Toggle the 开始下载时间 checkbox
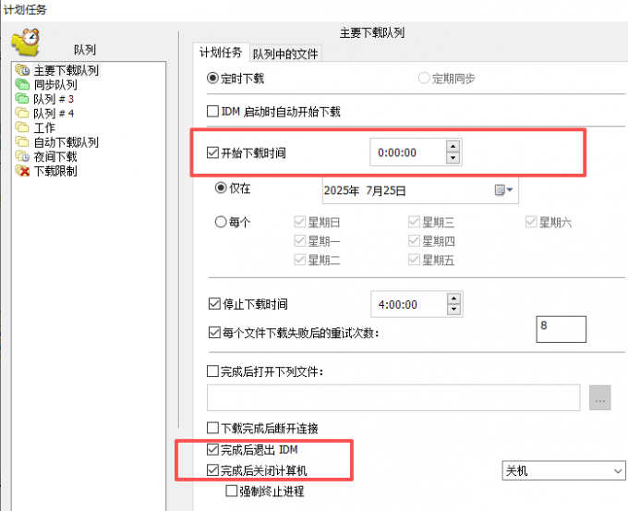Image resolution: width=628 pixels, height=511 pixels. click(212, 152)
